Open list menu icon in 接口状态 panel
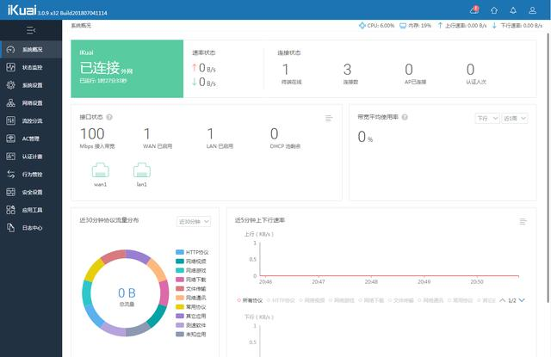551x357 pixels. point(329,118)
